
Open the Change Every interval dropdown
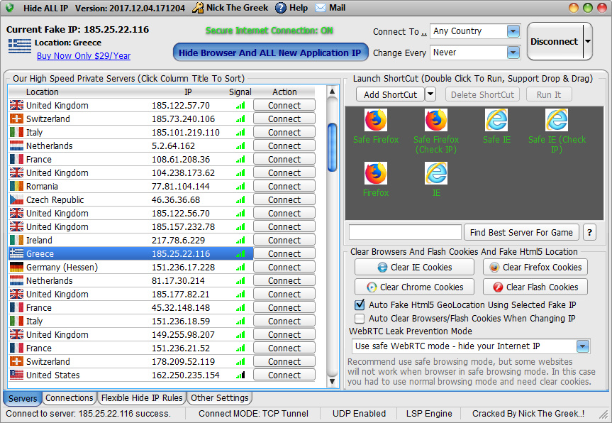point(513,53)
